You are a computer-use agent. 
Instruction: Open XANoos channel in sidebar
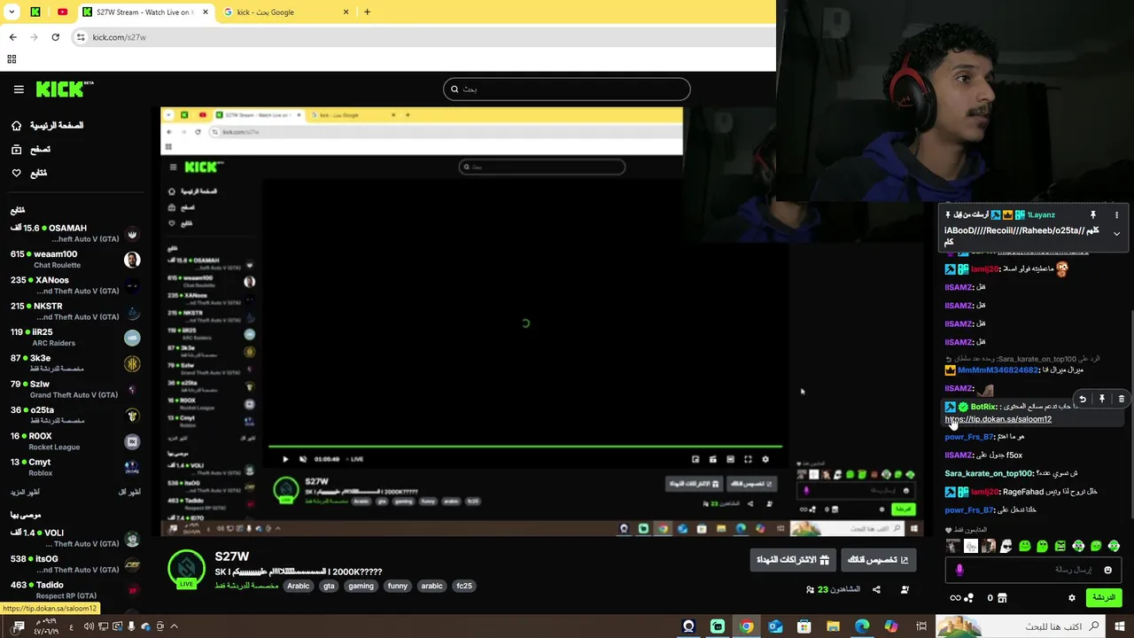pyautogui.click(x=75, y=285)
